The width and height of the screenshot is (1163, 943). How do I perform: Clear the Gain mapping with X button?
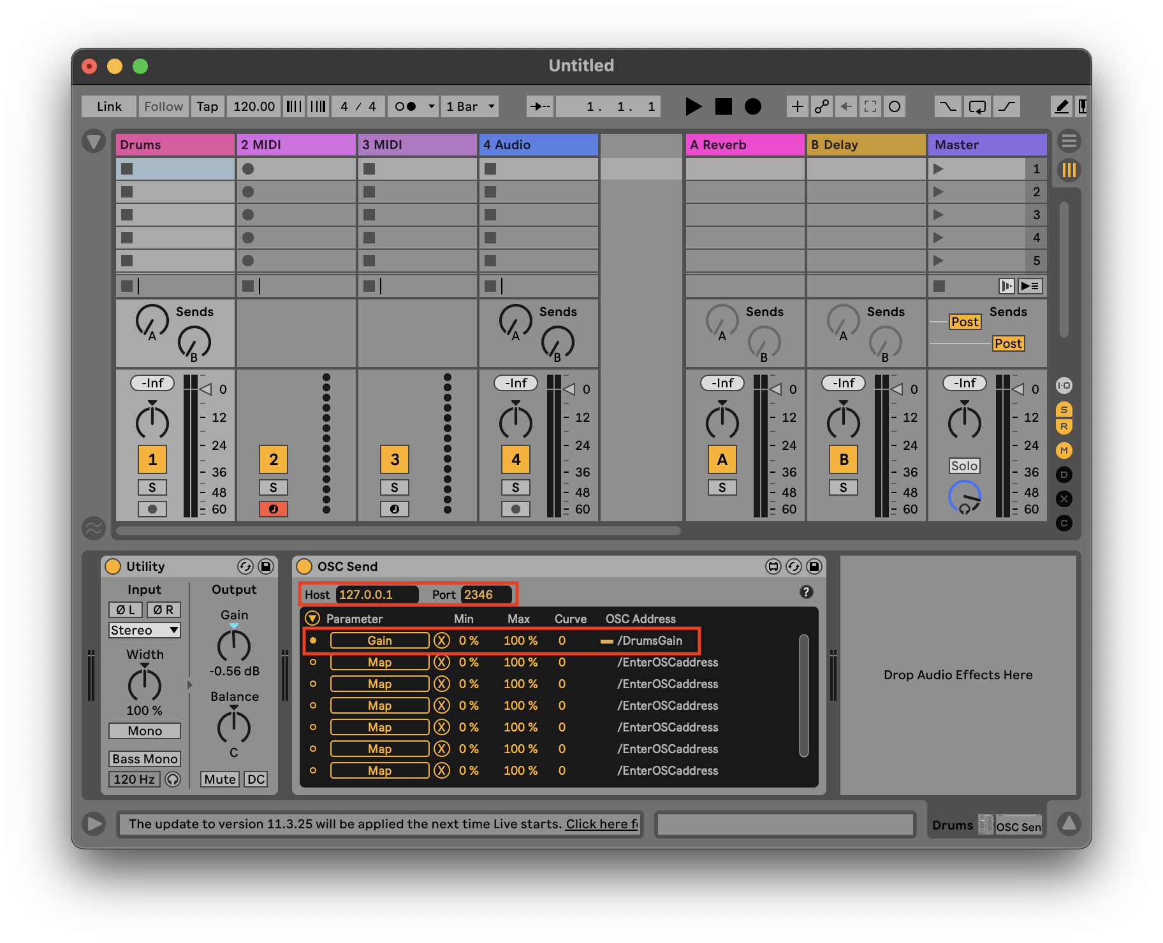pyautogui.click(x=441, y=640)
